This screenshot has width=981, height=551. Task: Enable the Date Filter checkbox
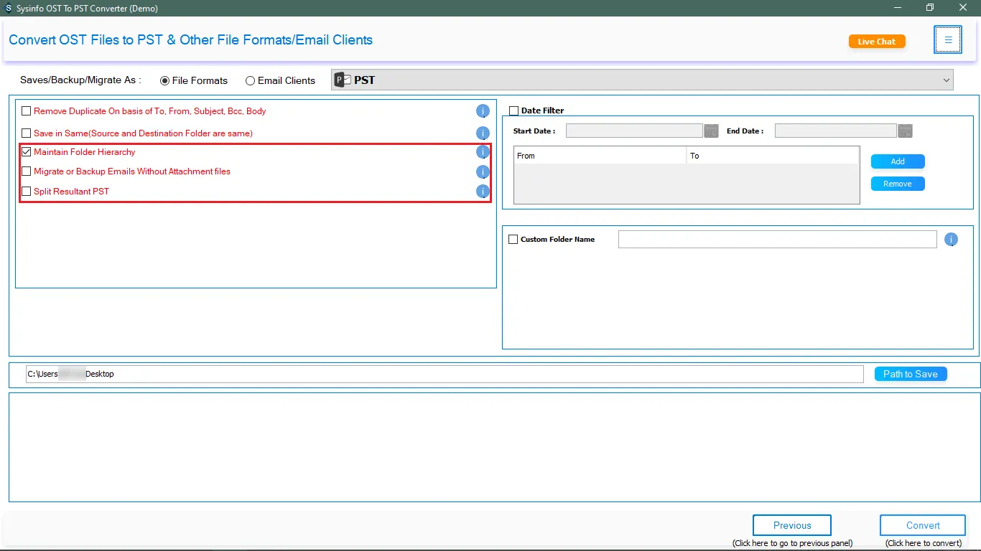(x=513, y=110)
